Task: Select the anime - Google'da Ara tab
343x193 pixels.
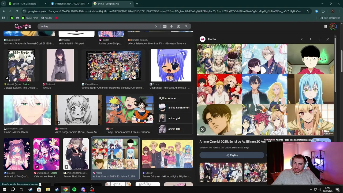Action: (x=113, y=4)
